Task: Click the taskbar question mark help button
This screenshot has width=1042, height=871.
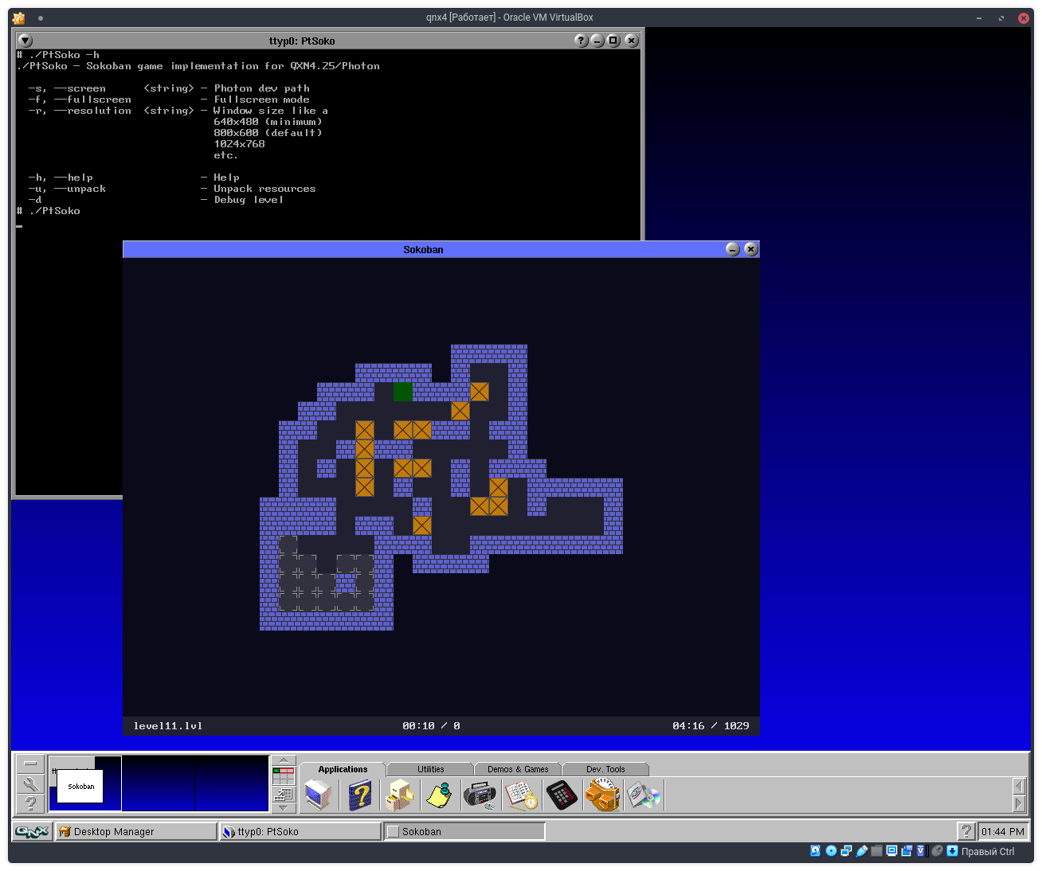Action: pyautogui.click(x=966, y=831)
